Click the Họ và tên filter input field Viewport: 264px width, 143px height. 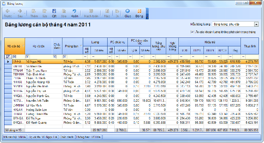(x=41, y=57)
